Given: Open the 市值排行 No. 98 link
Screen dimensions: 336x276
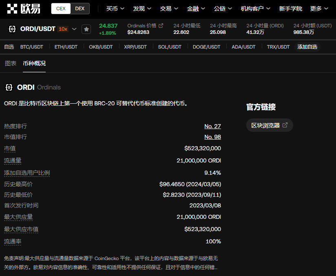Looking at the screenshot, I should tap(212, 137).
